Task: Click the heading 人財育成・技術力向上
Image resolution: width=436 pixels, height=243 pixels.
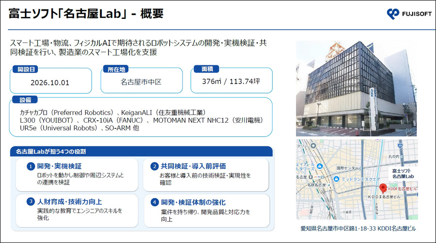Action: (69, 201)
